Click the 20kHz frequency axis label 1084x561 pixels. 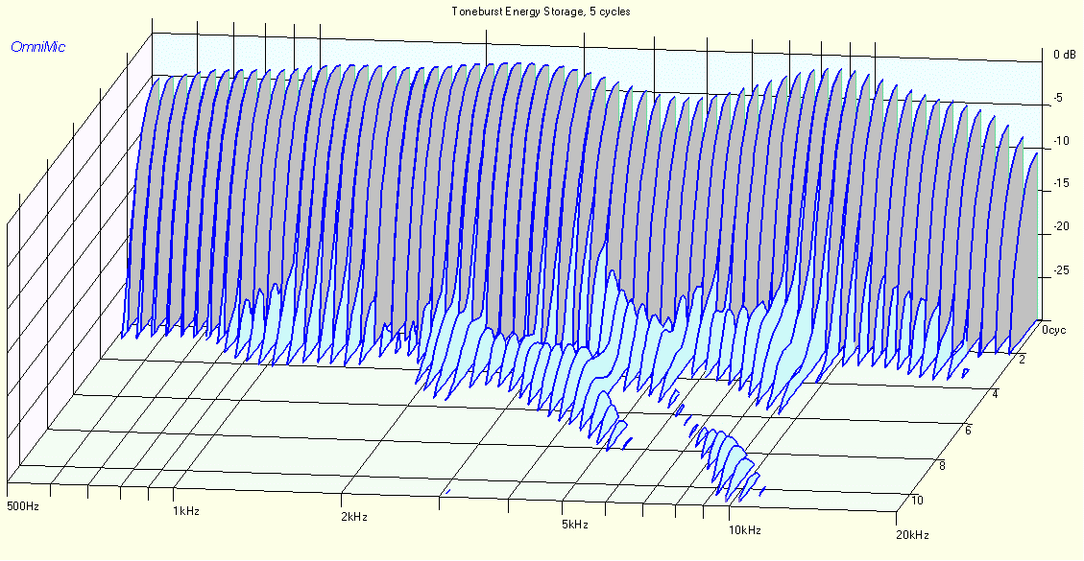(x=912, y=535)
